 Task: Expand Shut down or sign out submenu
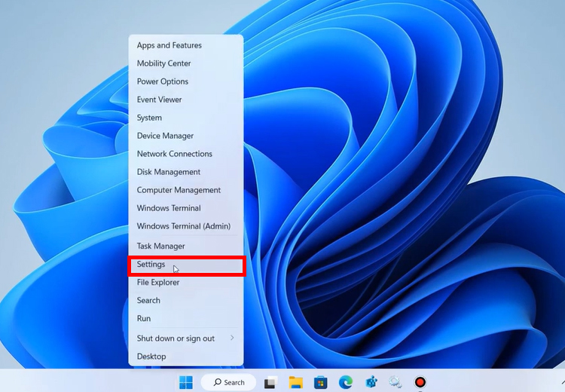[x=186, y=338]
